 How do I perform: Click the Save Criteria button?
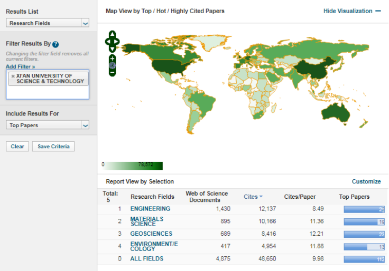[x=53, y=147]
